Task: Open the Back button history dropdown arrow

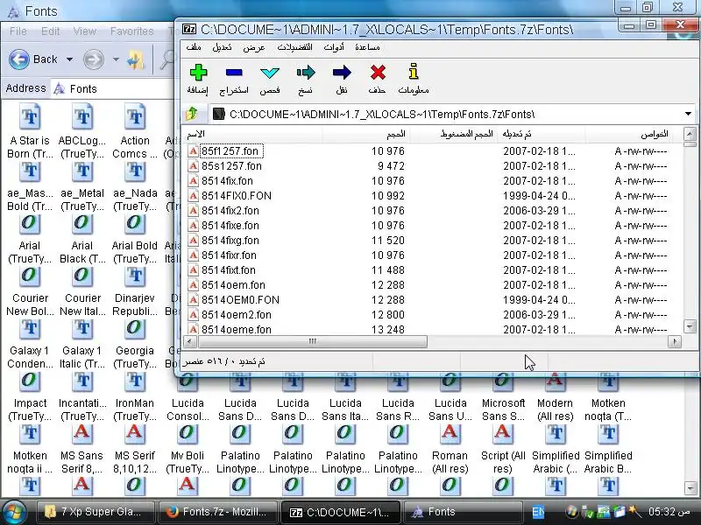Action: (69, 59)
